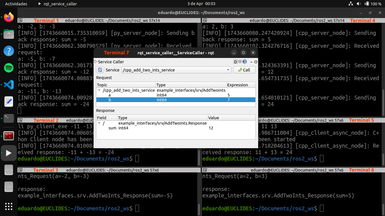This screenshot has height=216, width=385.
Task: Select row "a" in the Request tree
Action: coord(176,95)
